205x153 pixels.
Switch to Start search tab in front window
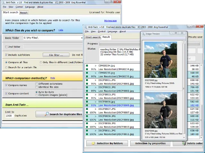[93, 37]
